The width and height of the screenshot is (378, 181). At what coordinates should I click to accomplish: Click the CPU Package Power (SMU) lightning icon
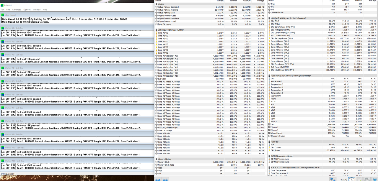pyautogui.click(x=269, y=38)
